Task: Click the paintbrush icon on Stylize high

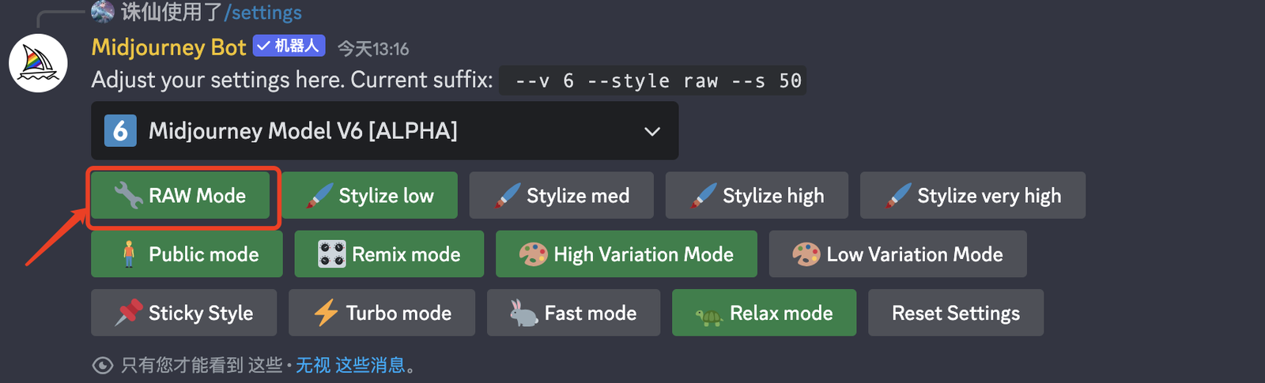Action: pos(704,196)
